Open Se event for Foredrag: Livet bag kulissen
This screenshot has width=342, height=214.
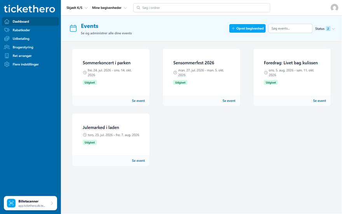tap(319, 101)
